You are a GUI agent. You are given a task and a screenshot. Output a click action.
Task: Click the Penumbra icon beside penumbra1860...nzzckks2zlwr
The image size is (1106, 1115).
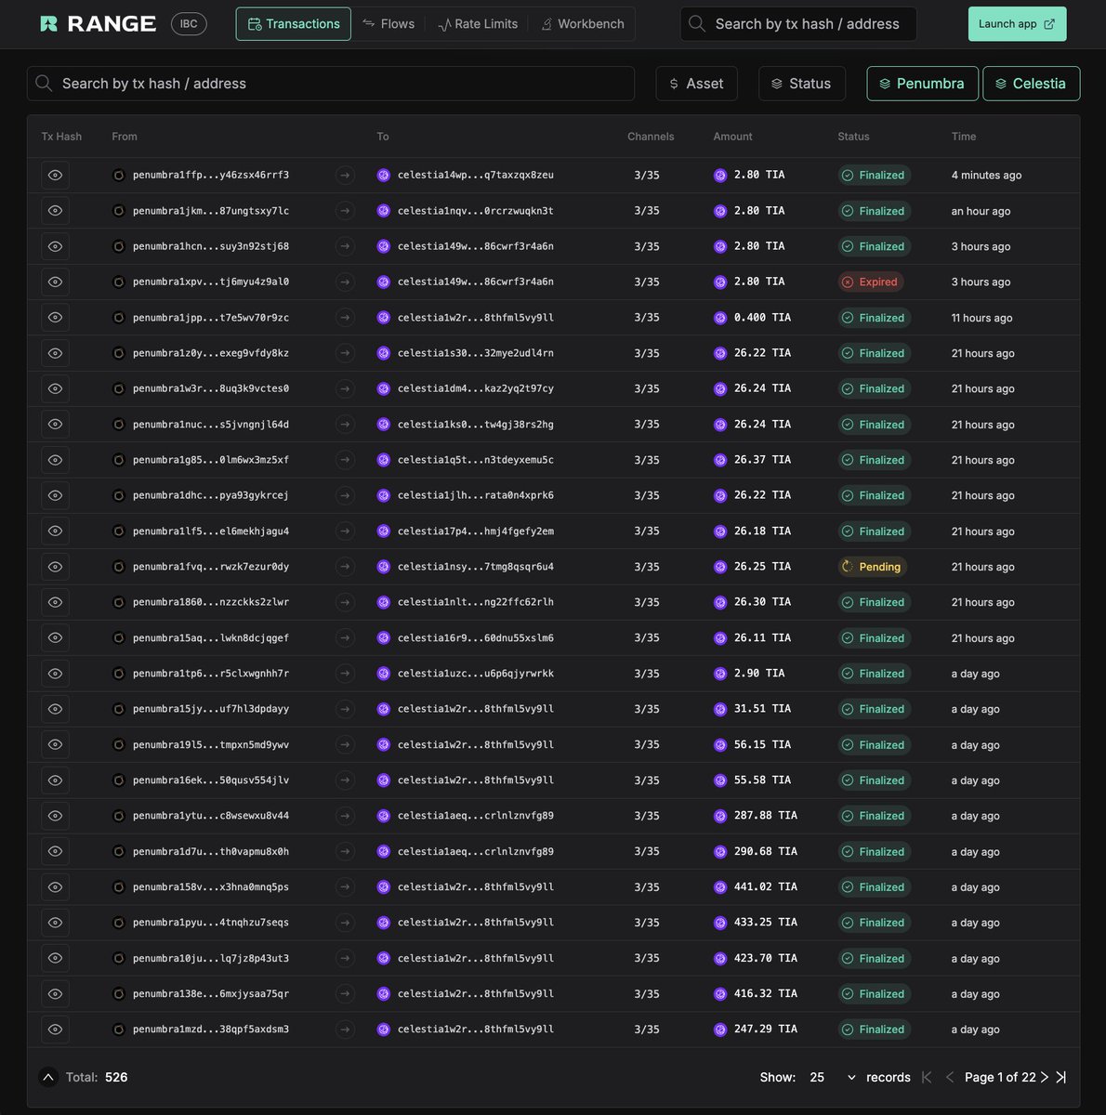(x=118, y=602)
